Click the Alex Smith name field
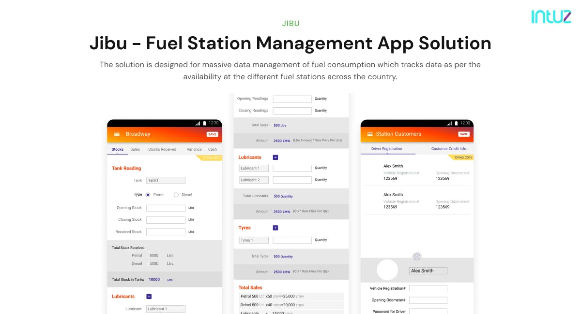 click(x=428, y=271)
